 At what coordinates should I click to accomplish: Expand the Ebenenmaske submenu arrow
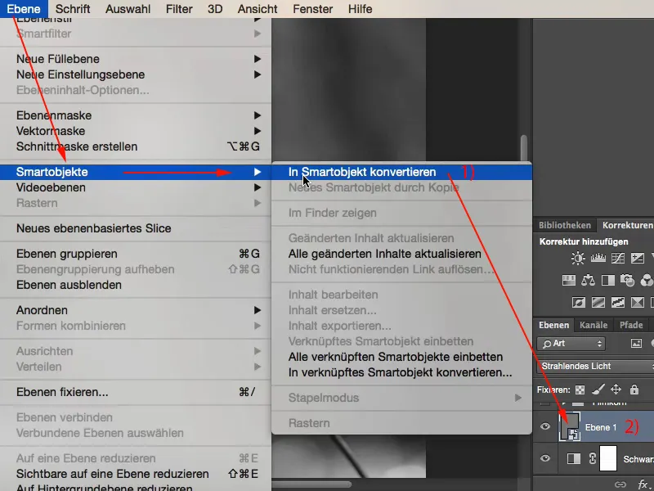(258, 115)
